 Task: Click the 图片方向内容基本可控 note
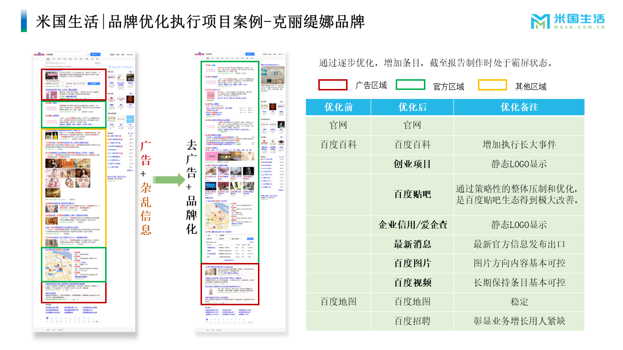[x=519, y=263]
